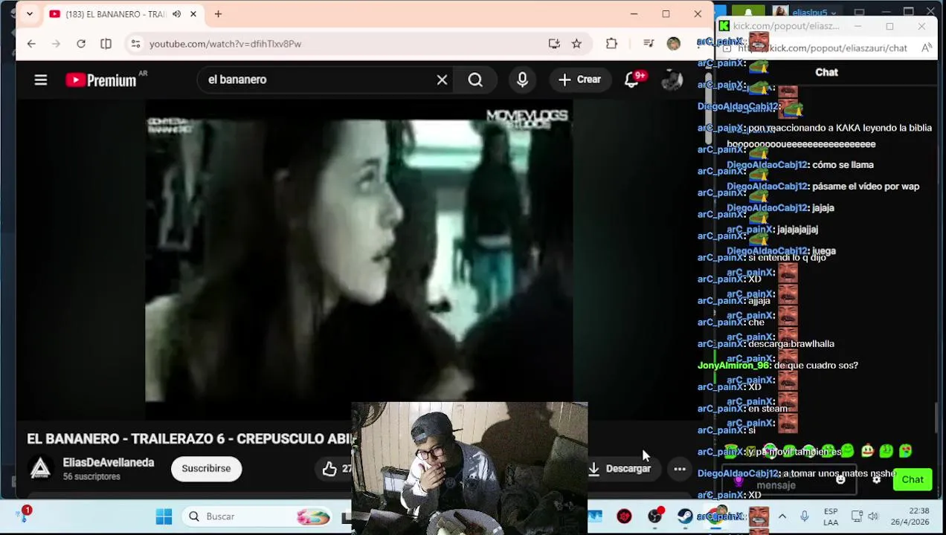Go back in the browser

pos(31,44)
